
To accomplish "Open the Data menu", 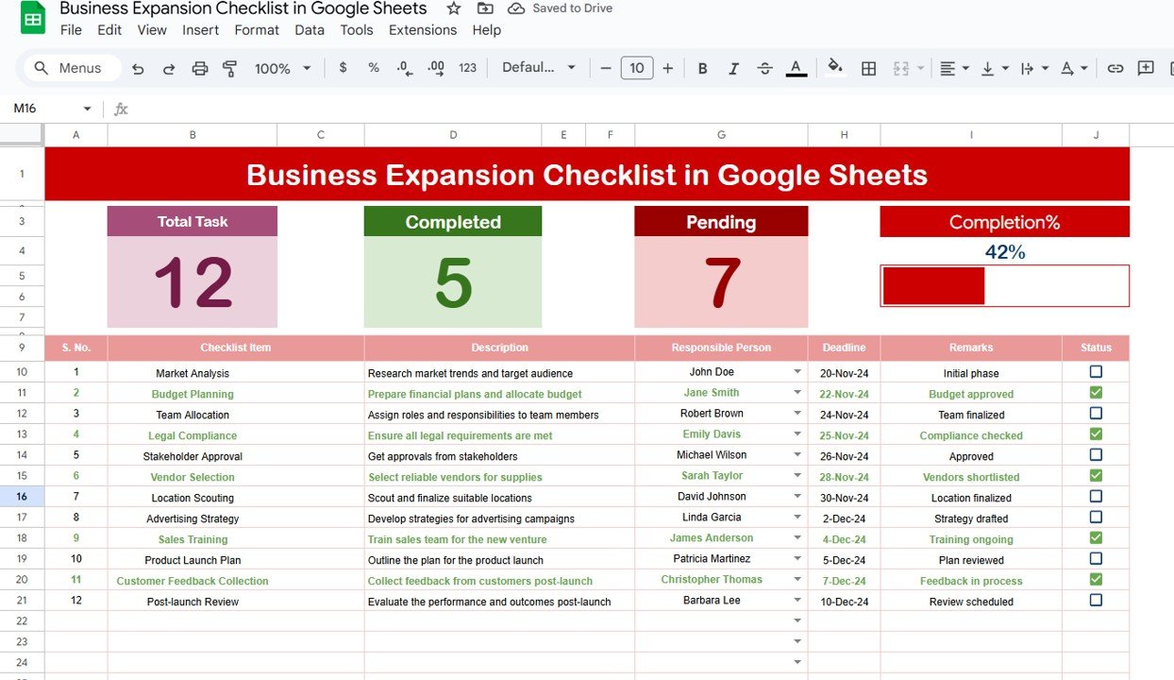I will tap(310, 30).
